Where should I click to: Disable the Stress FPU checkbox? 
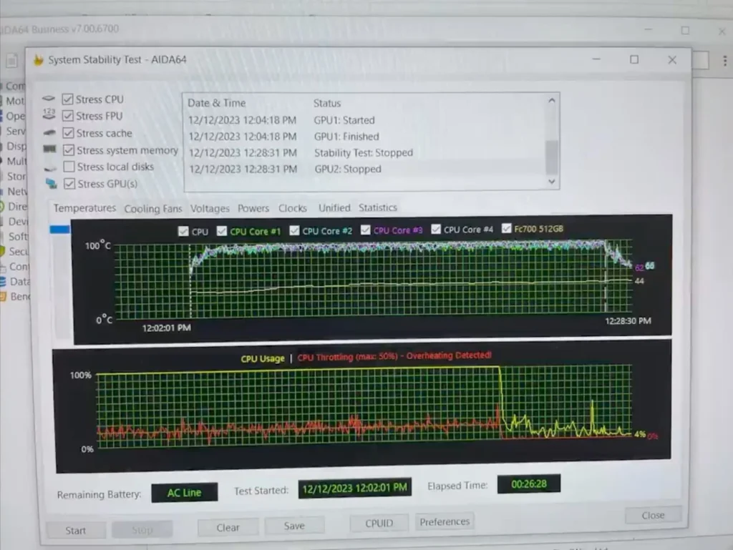pyautogui.click(x=68, y=115)
